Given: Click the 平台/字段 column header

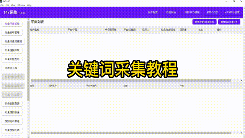Looking at the screenshot, I should click(72, 30).
